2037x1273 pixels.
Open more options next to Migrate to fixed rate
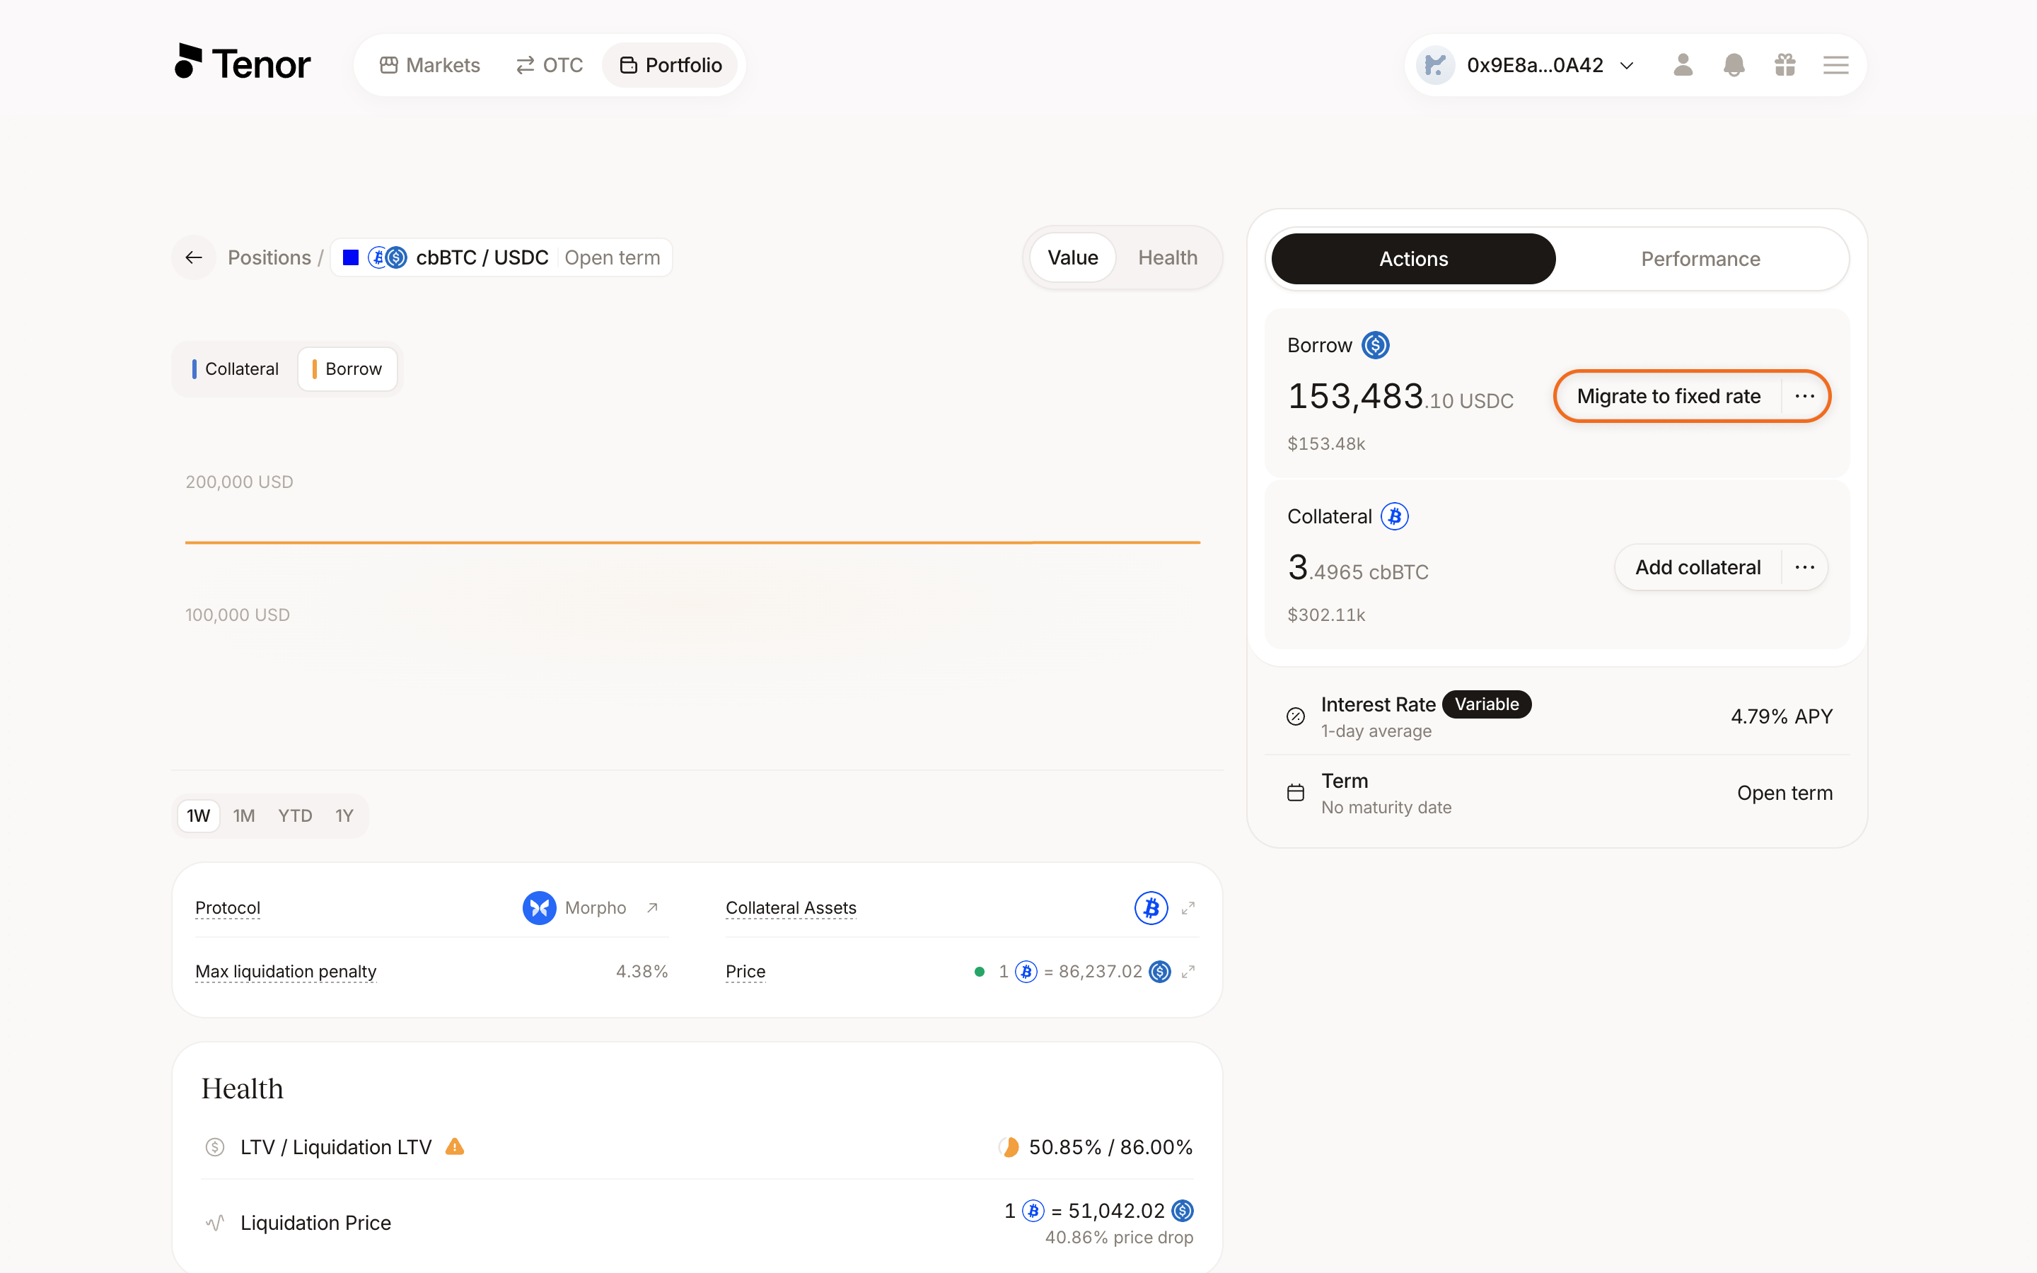coord(1804,396)
